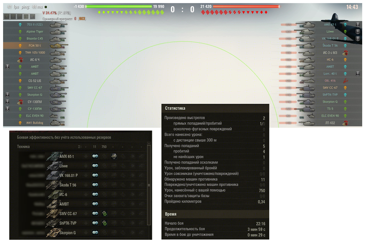Click the crayfish icon beside Об. 416

(345, 81)
